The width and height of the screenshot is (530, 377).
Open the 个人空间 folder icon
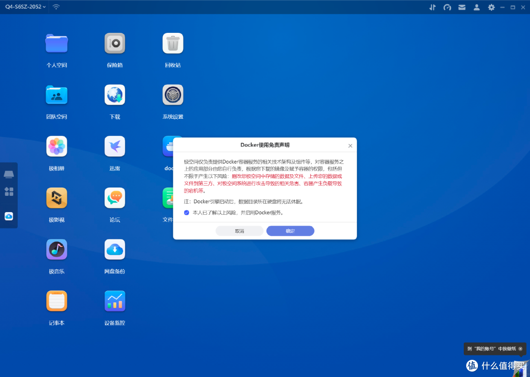(57, 43)
